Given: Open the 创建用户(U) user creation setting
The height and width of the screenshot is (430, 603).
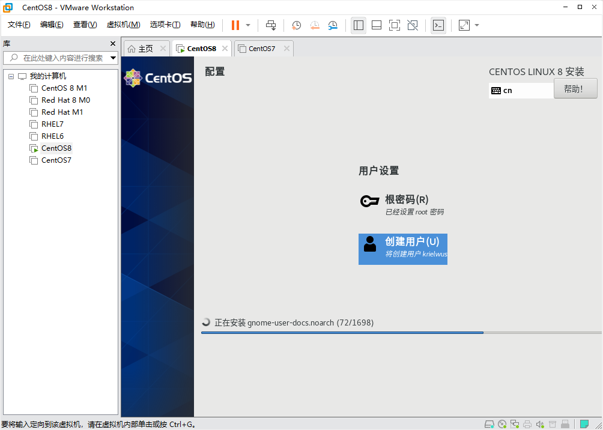Looking at the screenshot, I should [402, 249].
